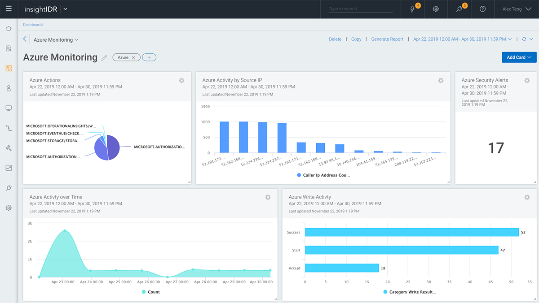The image size is (539, 303).
Task: Open the lightning bolt alerts icon
Action: 413,9
